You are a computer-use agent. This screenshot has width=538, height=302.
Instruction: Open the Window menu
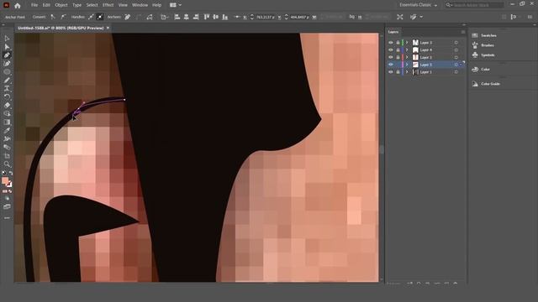[140, 5]
